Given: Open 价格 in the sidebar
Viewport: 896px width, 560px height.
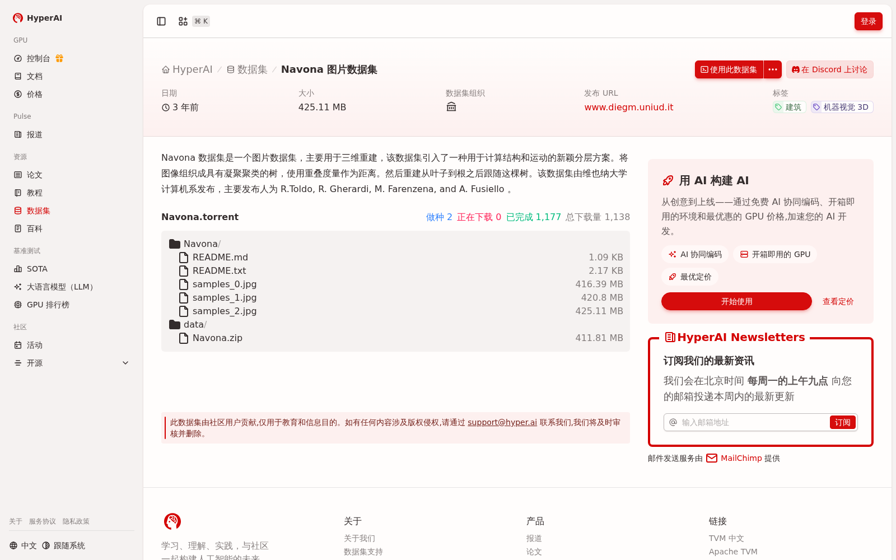Looking at the screenshot, I should pos(35,94).
